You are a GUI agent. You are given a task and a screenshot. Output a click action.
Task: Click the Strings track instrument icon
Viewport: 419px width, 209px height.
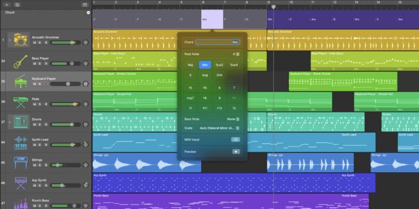tap(20, 163)
